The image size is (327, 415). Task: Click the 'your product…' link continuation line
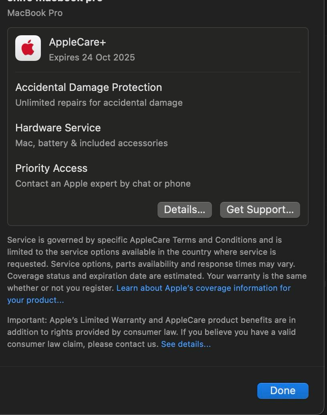[36, 300]
